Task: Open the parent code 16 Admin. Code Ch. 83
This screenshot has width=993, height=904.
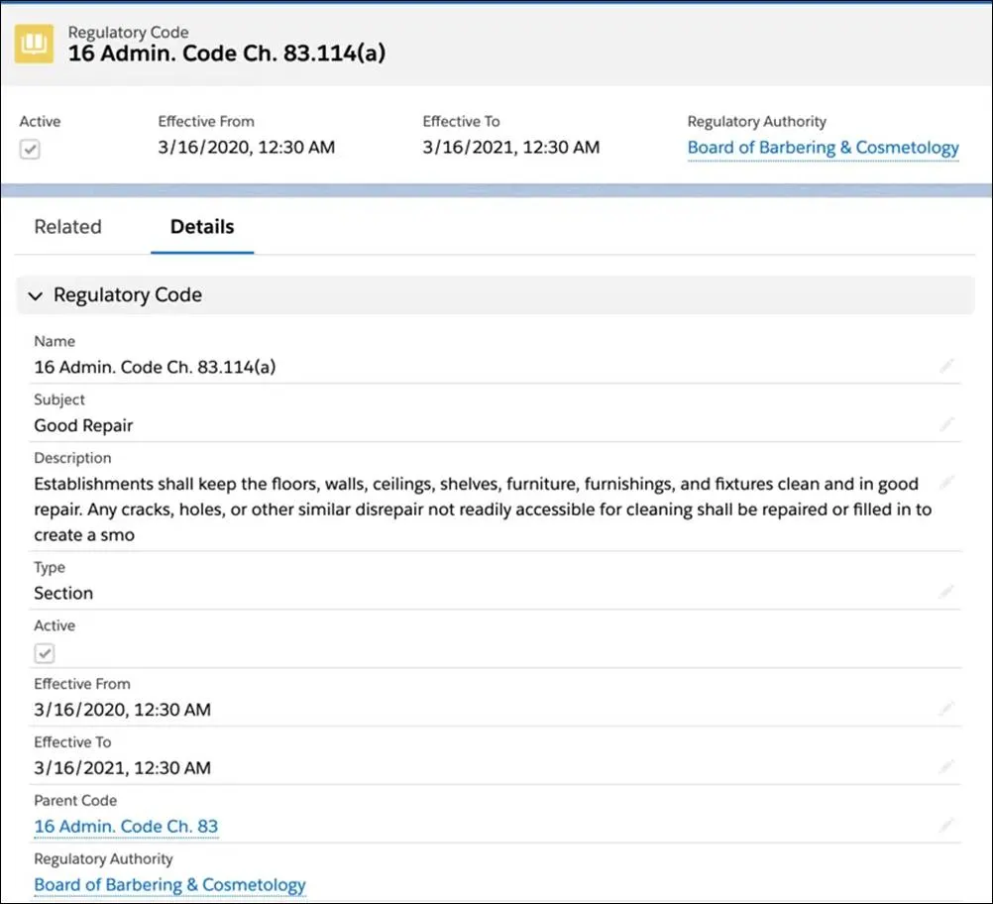Action: point(126,826)
